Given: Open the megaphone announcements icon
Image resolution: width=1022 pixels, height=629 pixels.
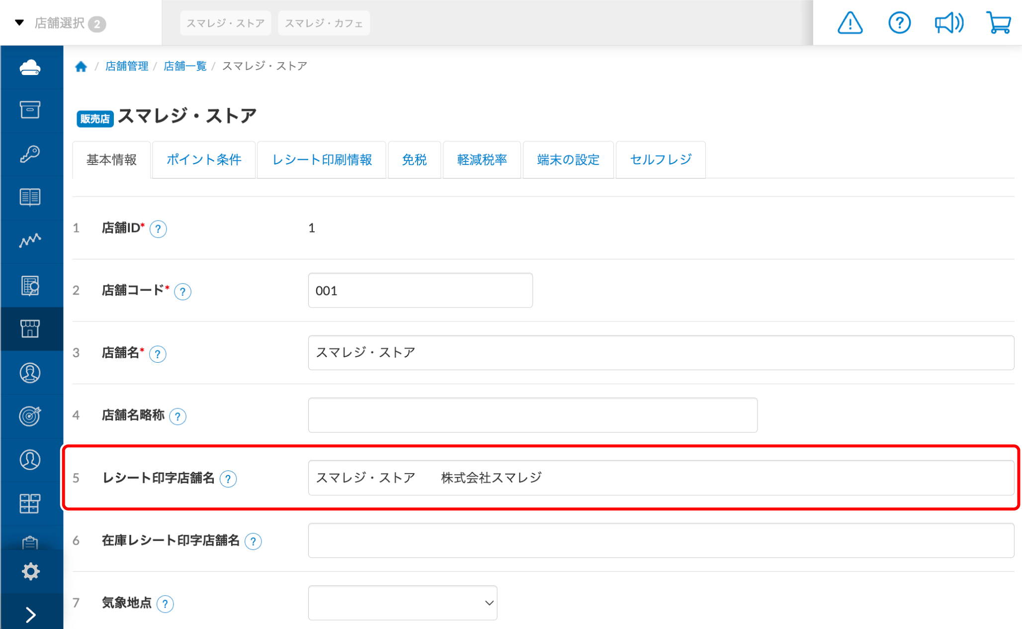Looking at the screenshot, I should point(948,23).
